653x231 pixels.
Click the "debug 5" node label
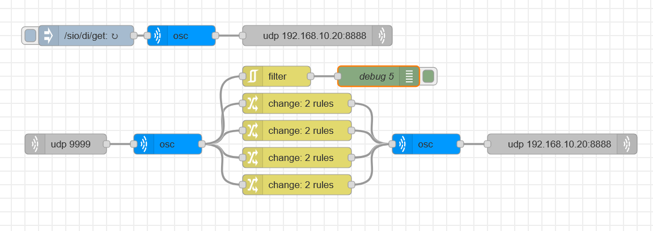(376, 76)
